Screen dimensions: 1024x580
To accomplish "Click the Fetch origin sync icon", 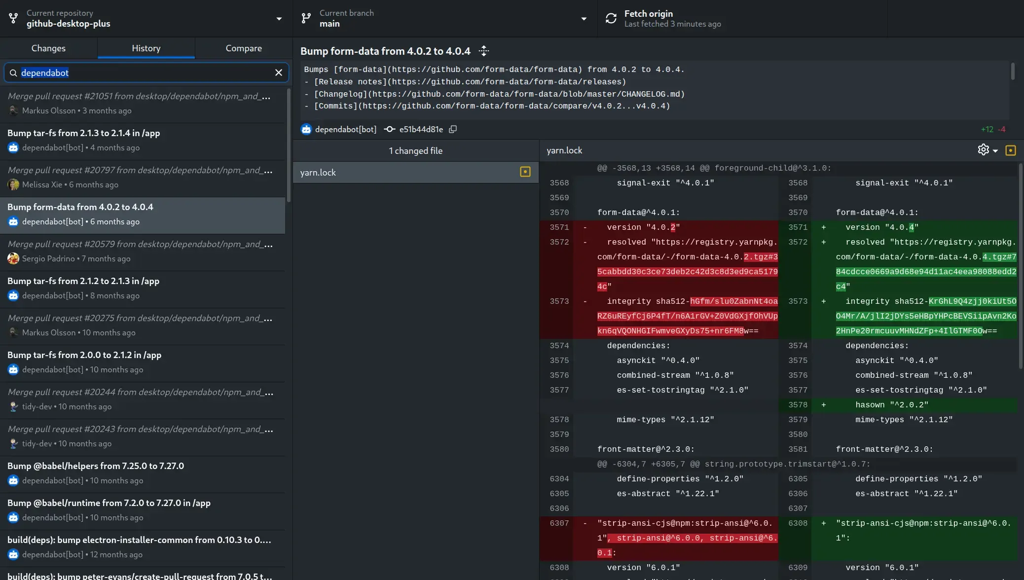I will click(611, 19).
